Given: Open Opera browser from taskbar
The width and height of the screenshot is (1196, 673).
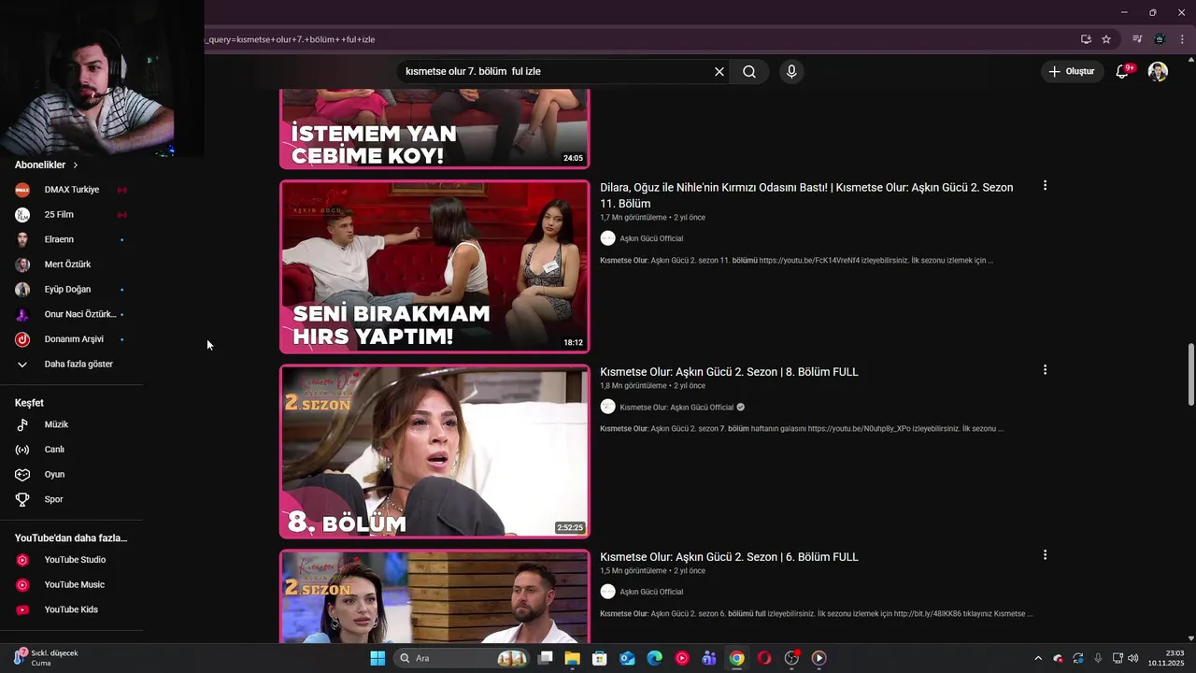Looking at the screenshot, I should click(764, 658).
